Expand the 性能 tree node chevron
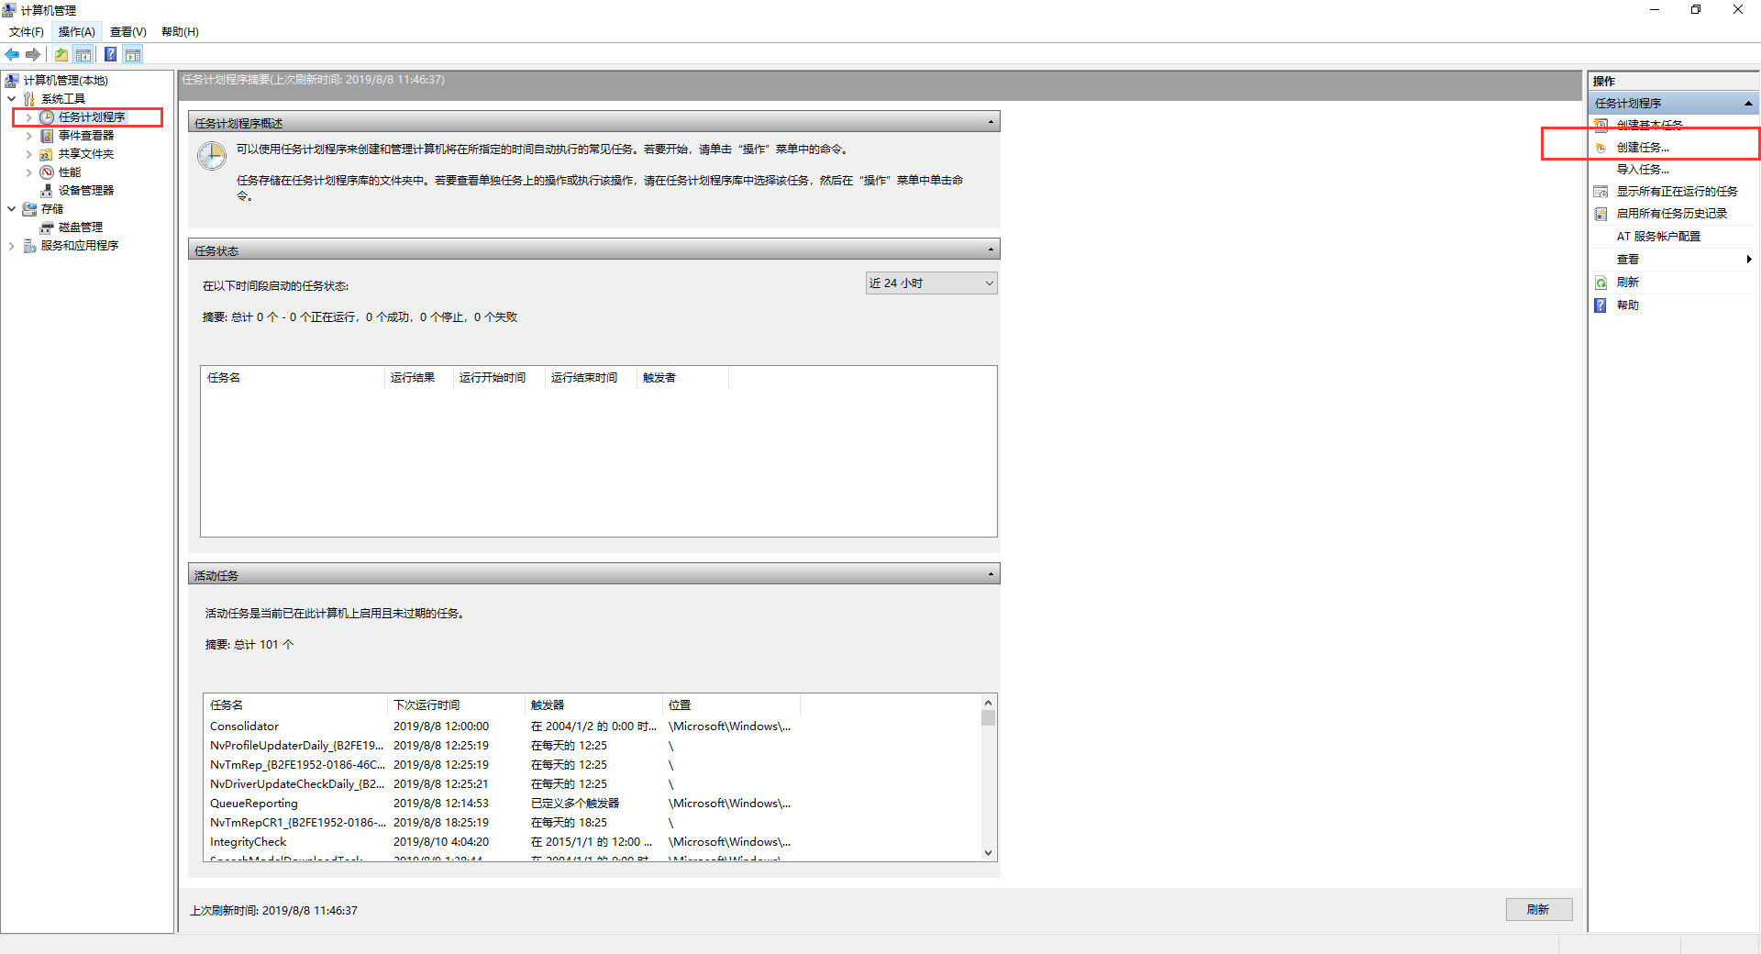 click(x=29, y=172)
